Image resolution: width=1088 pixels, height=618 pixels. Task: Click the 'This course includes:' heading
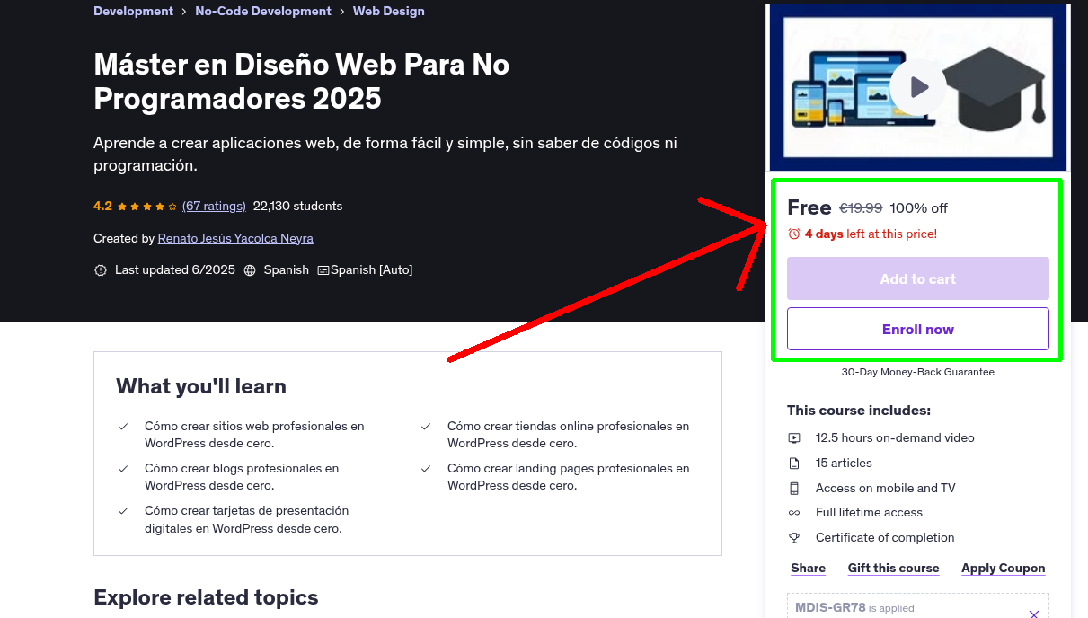coord(859,411)
